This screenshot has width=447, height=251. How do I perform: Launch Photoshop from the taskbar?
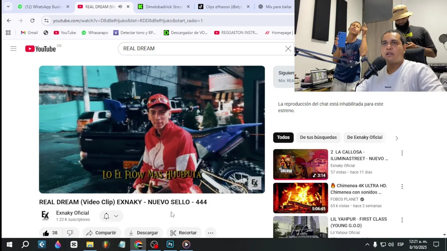click(x=170, y=244)
